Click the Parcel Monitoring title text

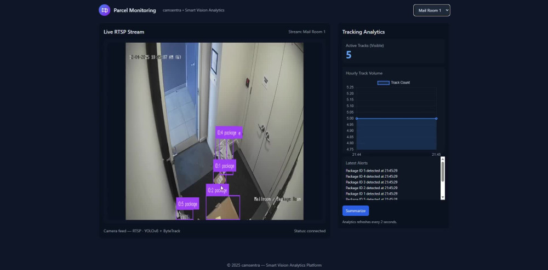click(135, 10)
